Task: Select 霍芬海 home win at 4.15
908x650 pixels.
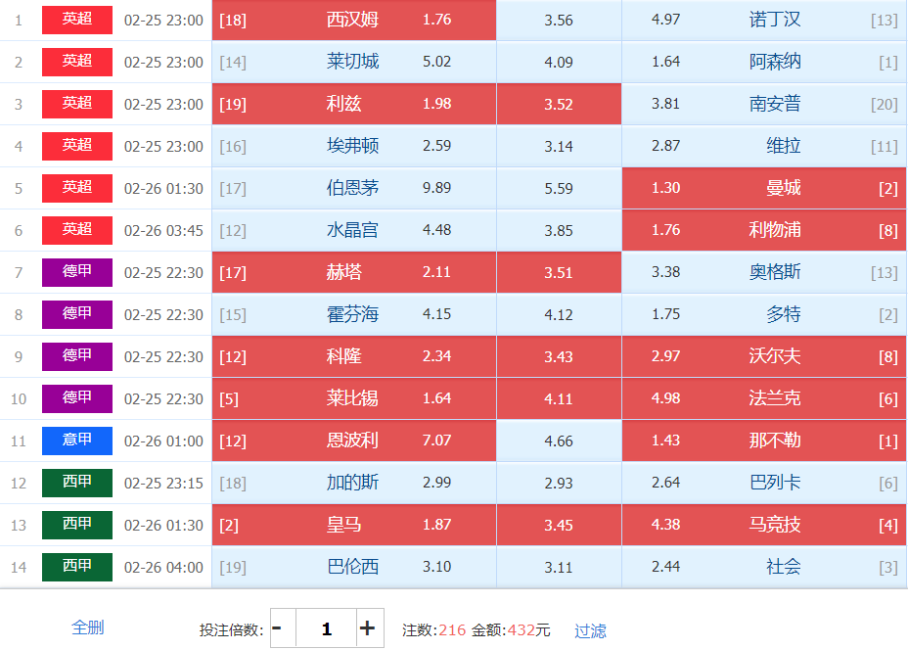Action: coord(354,314)
